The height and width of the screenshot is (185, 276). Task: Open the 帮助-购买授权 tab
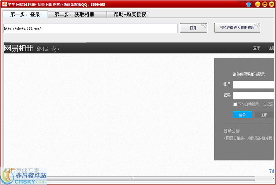128,14
